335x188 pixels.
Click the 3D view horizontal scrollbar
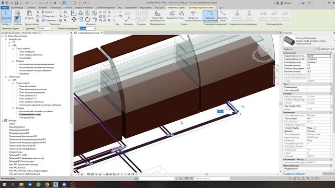click(x=207, y=174)
